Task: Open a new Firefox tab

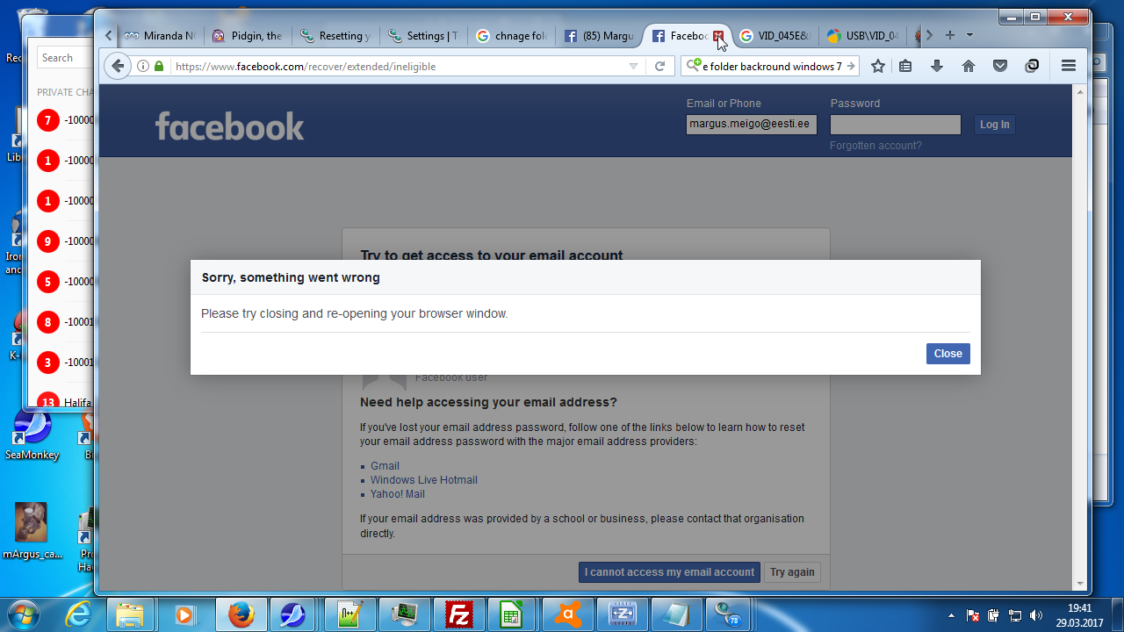Action: pos(949,35)
